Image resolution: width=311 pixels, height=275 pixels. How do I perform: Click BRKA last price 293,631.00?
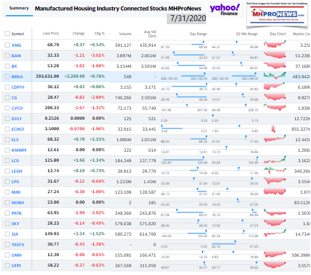47,77
